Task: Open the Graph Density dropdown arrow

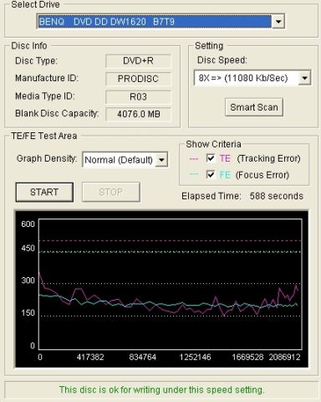Action: (161, 160)
